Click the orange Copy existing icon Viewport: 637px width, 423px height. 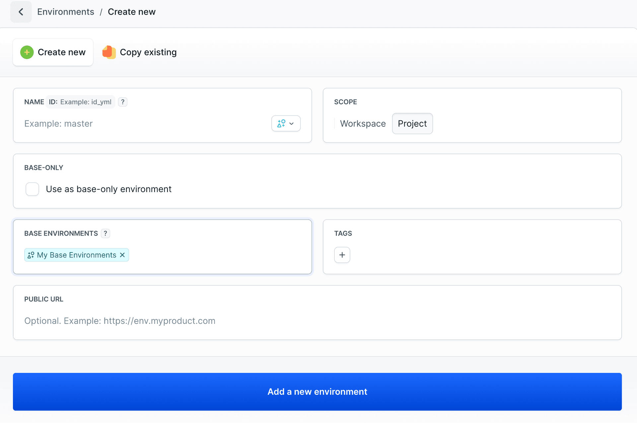click(x=109, y=52)
